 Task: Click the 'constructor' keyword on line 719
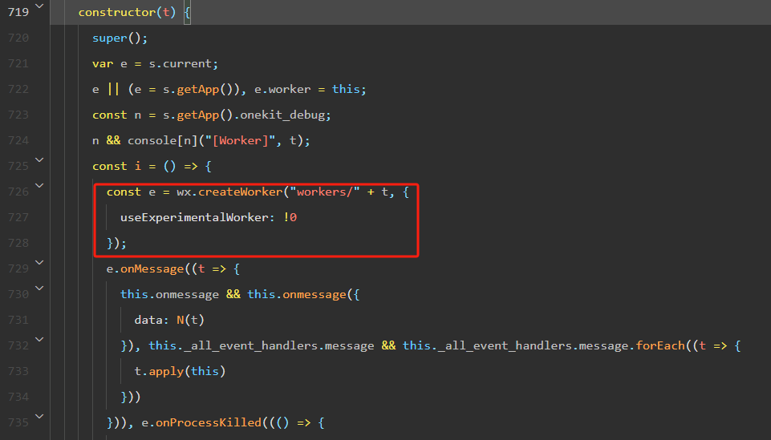(117, 12)
